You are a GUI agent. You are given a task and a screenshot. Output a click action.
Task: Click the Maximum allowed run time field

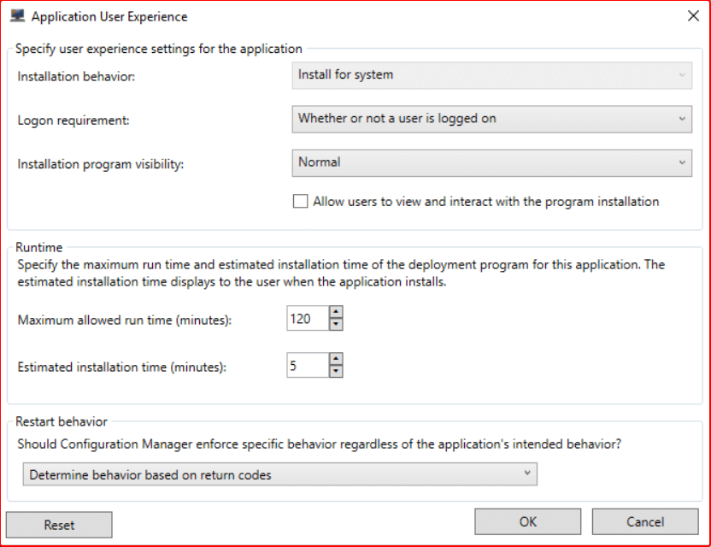[x=308, y=319]
